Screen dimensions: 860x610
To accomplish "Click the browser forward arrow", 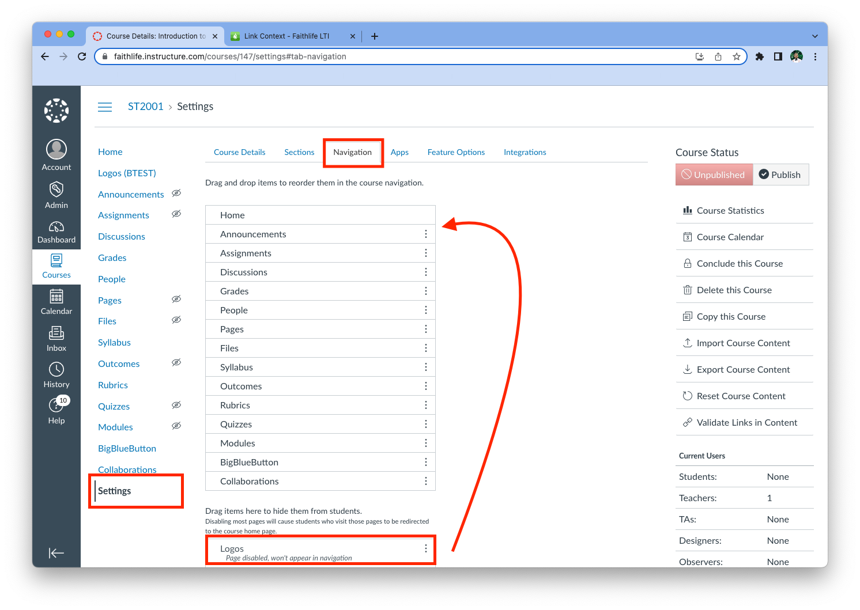I will pos(63,56).
